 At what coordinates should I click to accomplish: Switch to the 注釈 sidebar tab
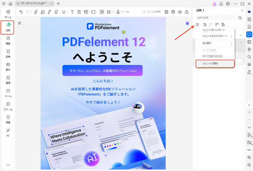pos(8,27)
